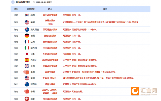Click the country name 澳大利亚

[35, 30]
